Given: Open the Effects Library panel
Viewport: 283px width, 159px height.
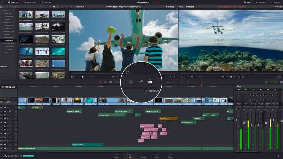Looking at the screenshot, I should pos(30,2).
